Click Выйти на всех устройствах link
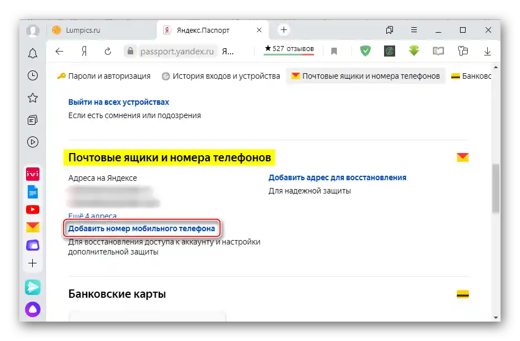The height and width of the screenshot is (341, 520). point(119,102)
